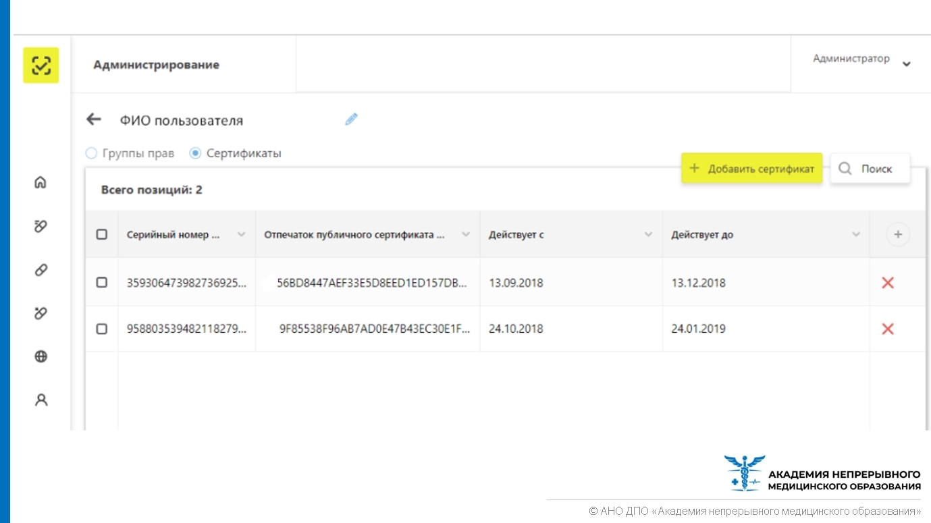The width and height of the screenshot is (931, 523).
Task: Click the Добавить сертификат button
Action: (751, 169)
